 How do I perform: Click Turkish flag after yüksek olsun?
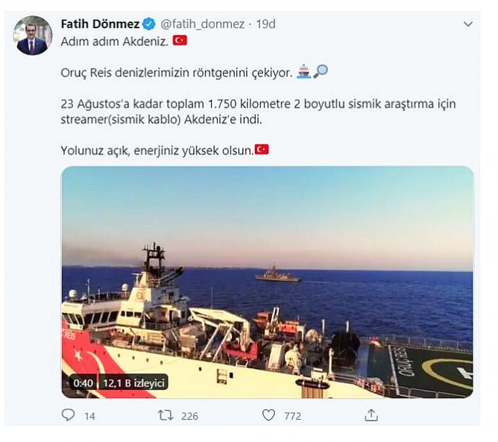(262, 149)
